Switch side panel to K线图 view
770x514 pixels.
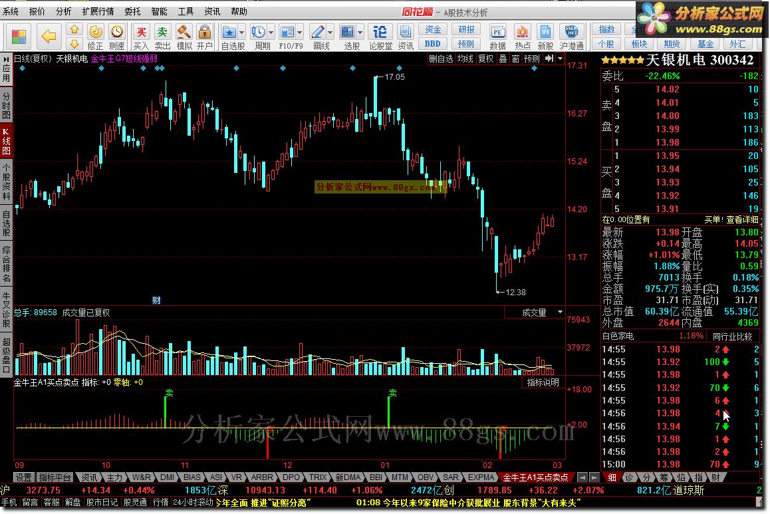(6, 141)
